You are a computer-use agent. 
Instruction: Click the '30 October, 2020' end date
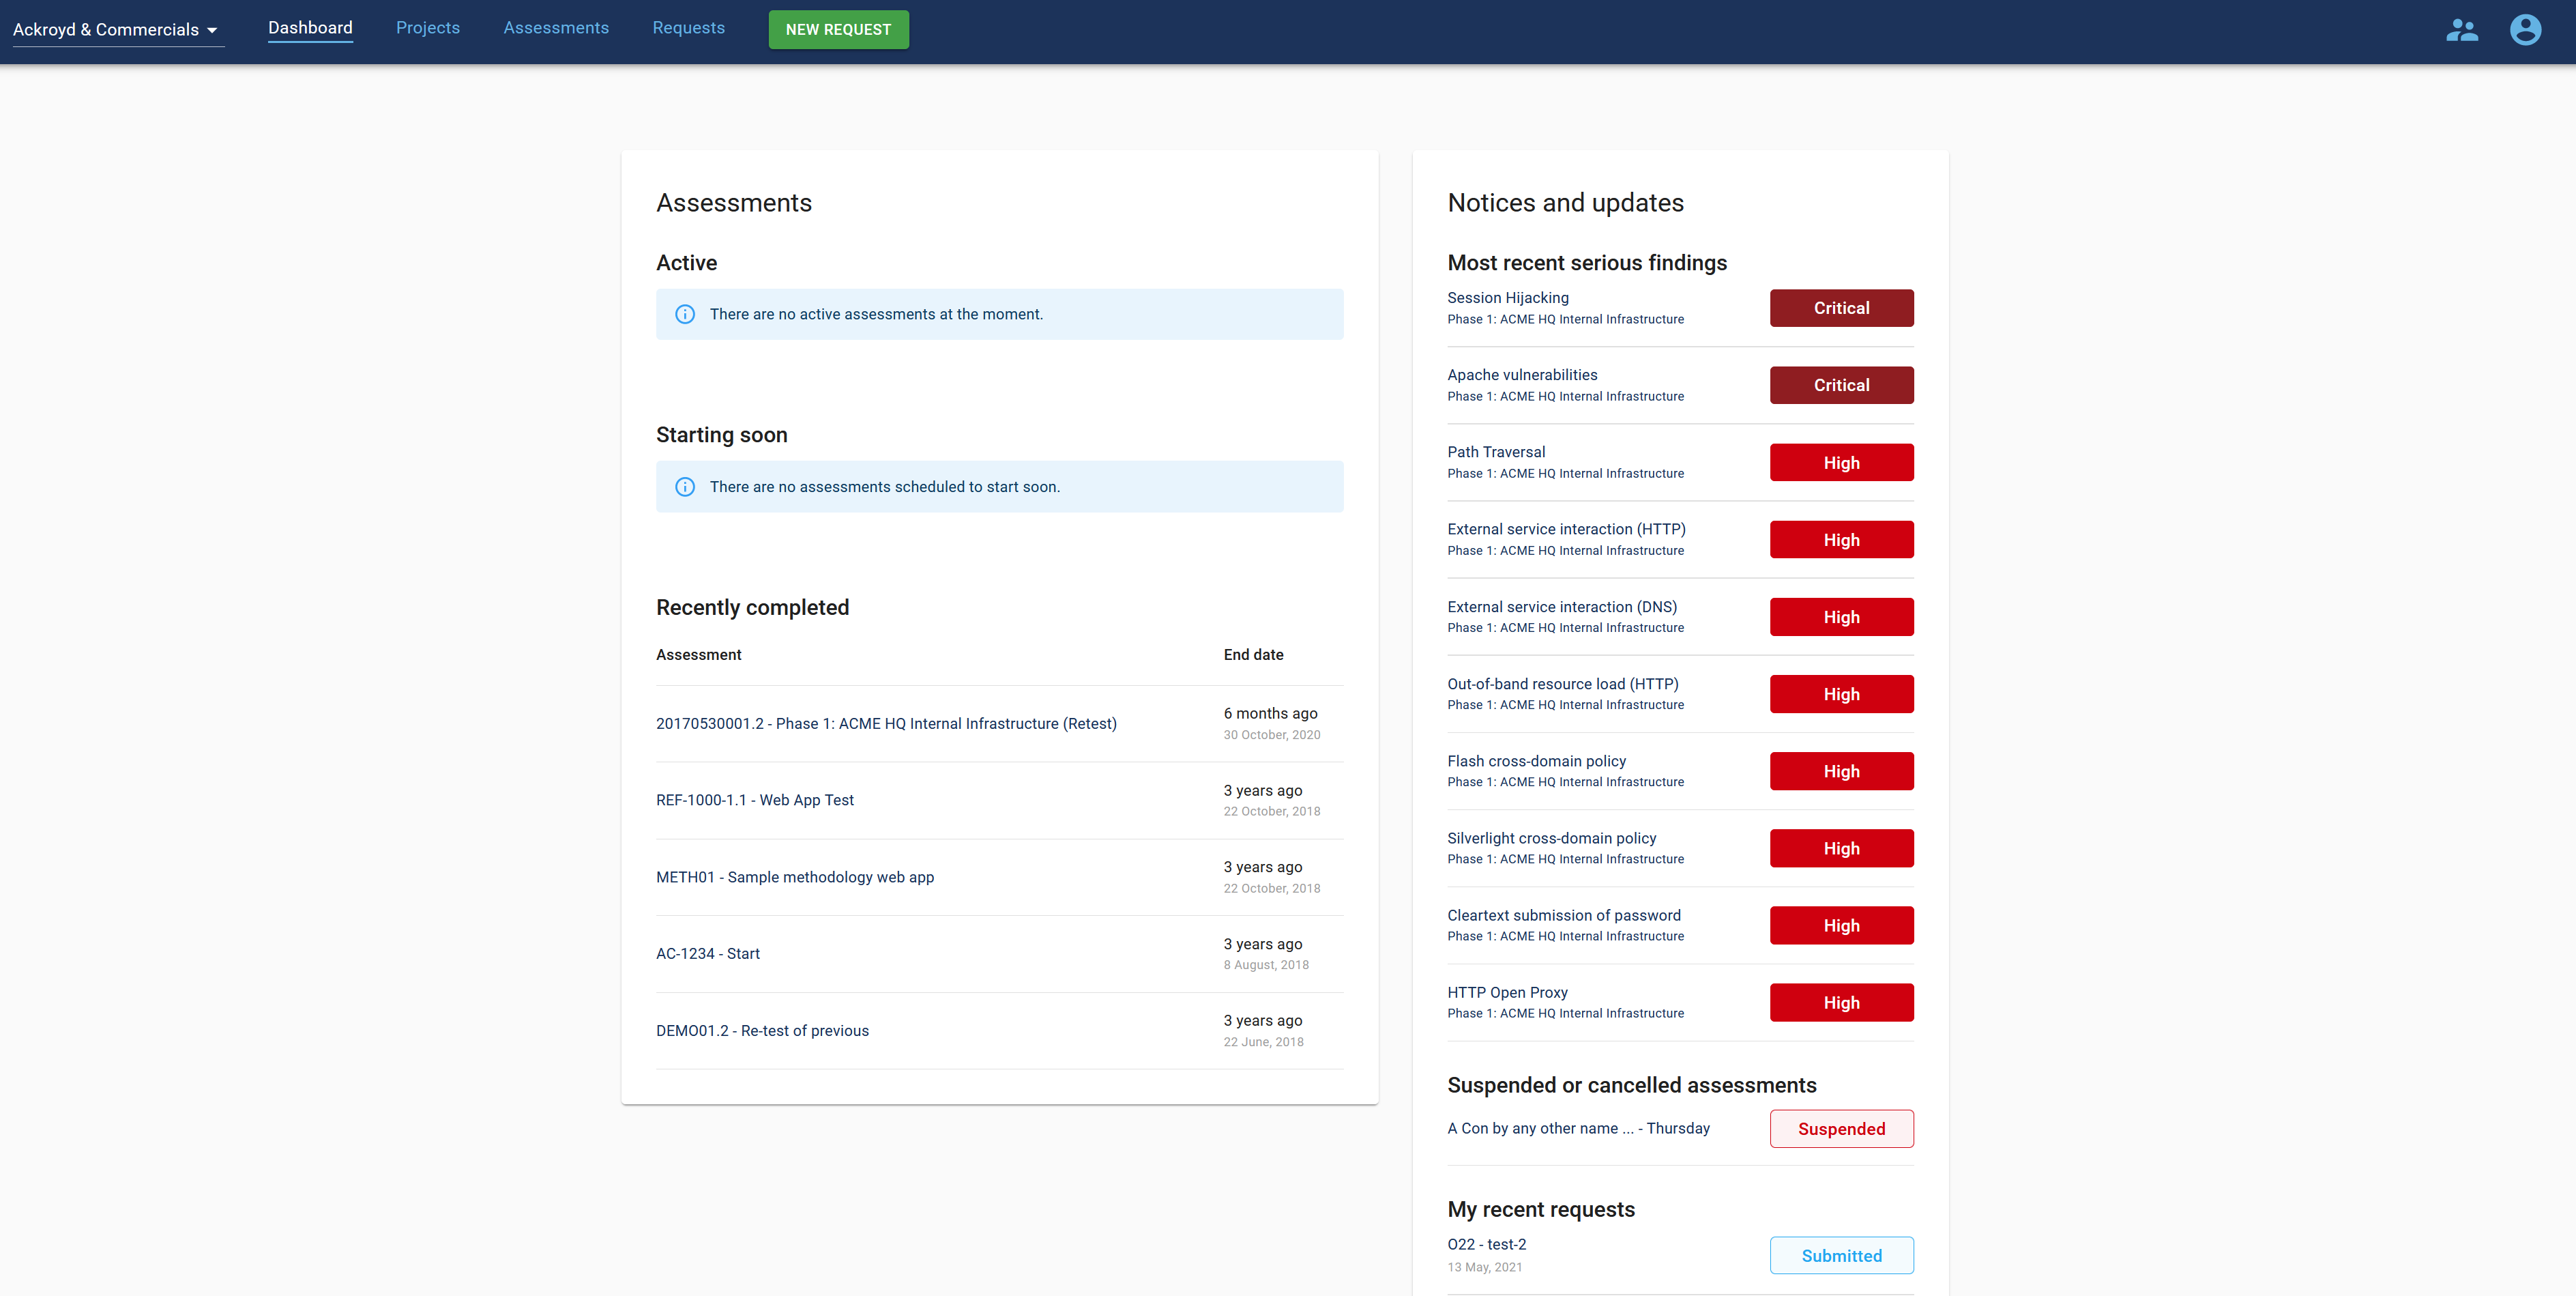click(1271, 735)
